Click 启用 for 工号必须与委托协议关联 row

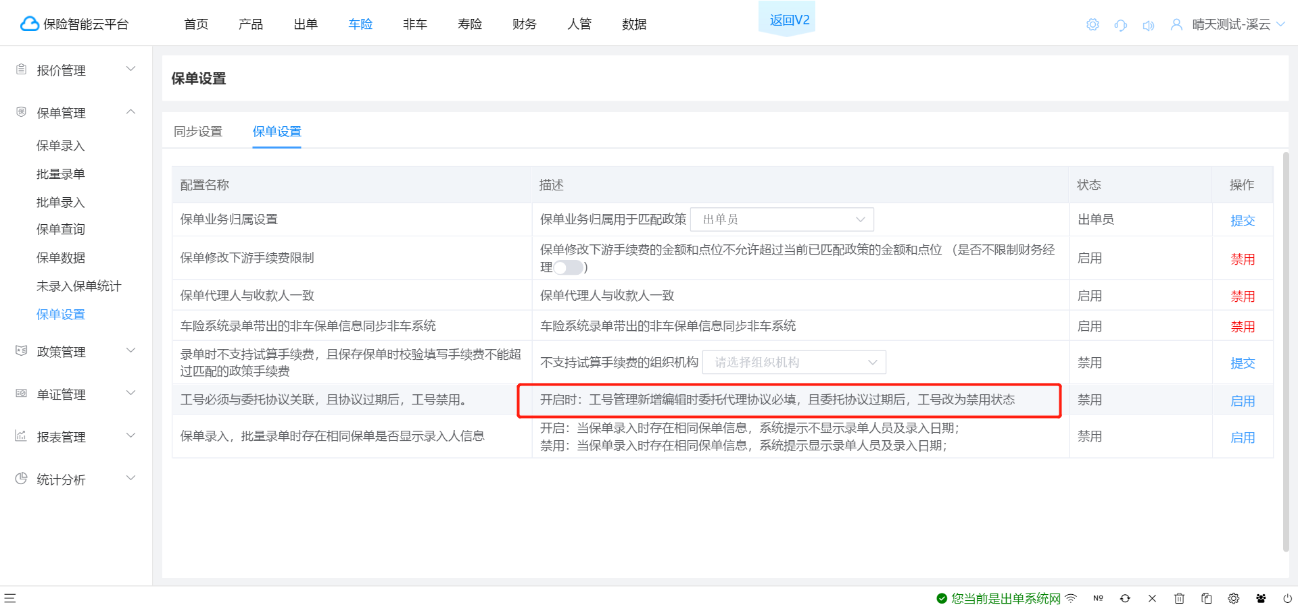1243,401
